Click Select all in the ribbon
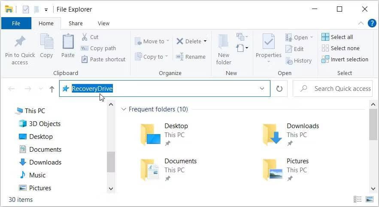The image size is (379, 207). (337, 37)
